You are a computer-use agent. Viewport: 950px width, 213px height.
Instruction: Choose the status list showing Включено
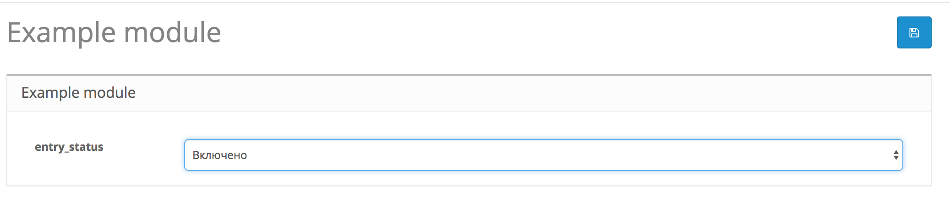[543, 155]
